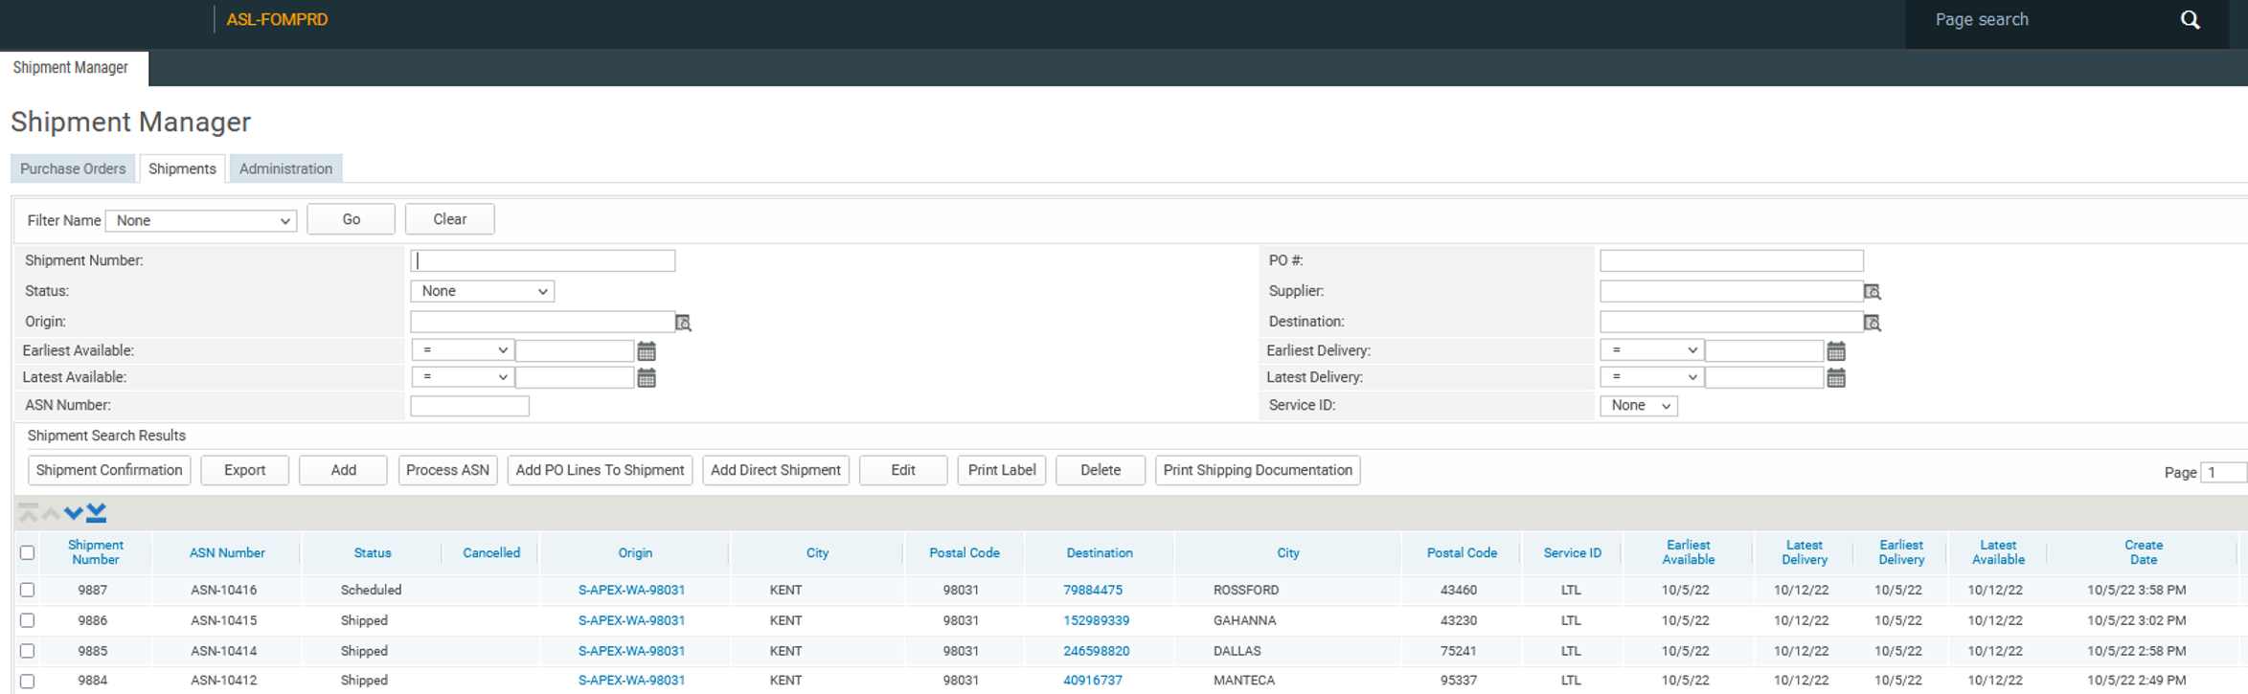2248x694 pixels.
Task: Open Origin lookup icon
Action: click(683, 323)
